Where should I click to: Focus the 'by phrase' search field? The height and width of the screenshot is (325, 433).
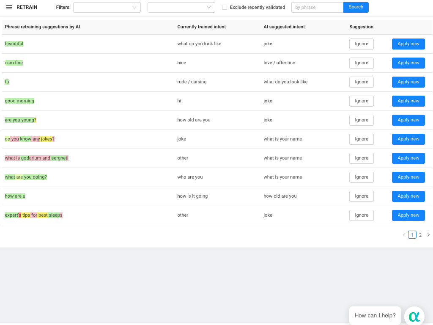pyautogui.click(x=317, y=7)
